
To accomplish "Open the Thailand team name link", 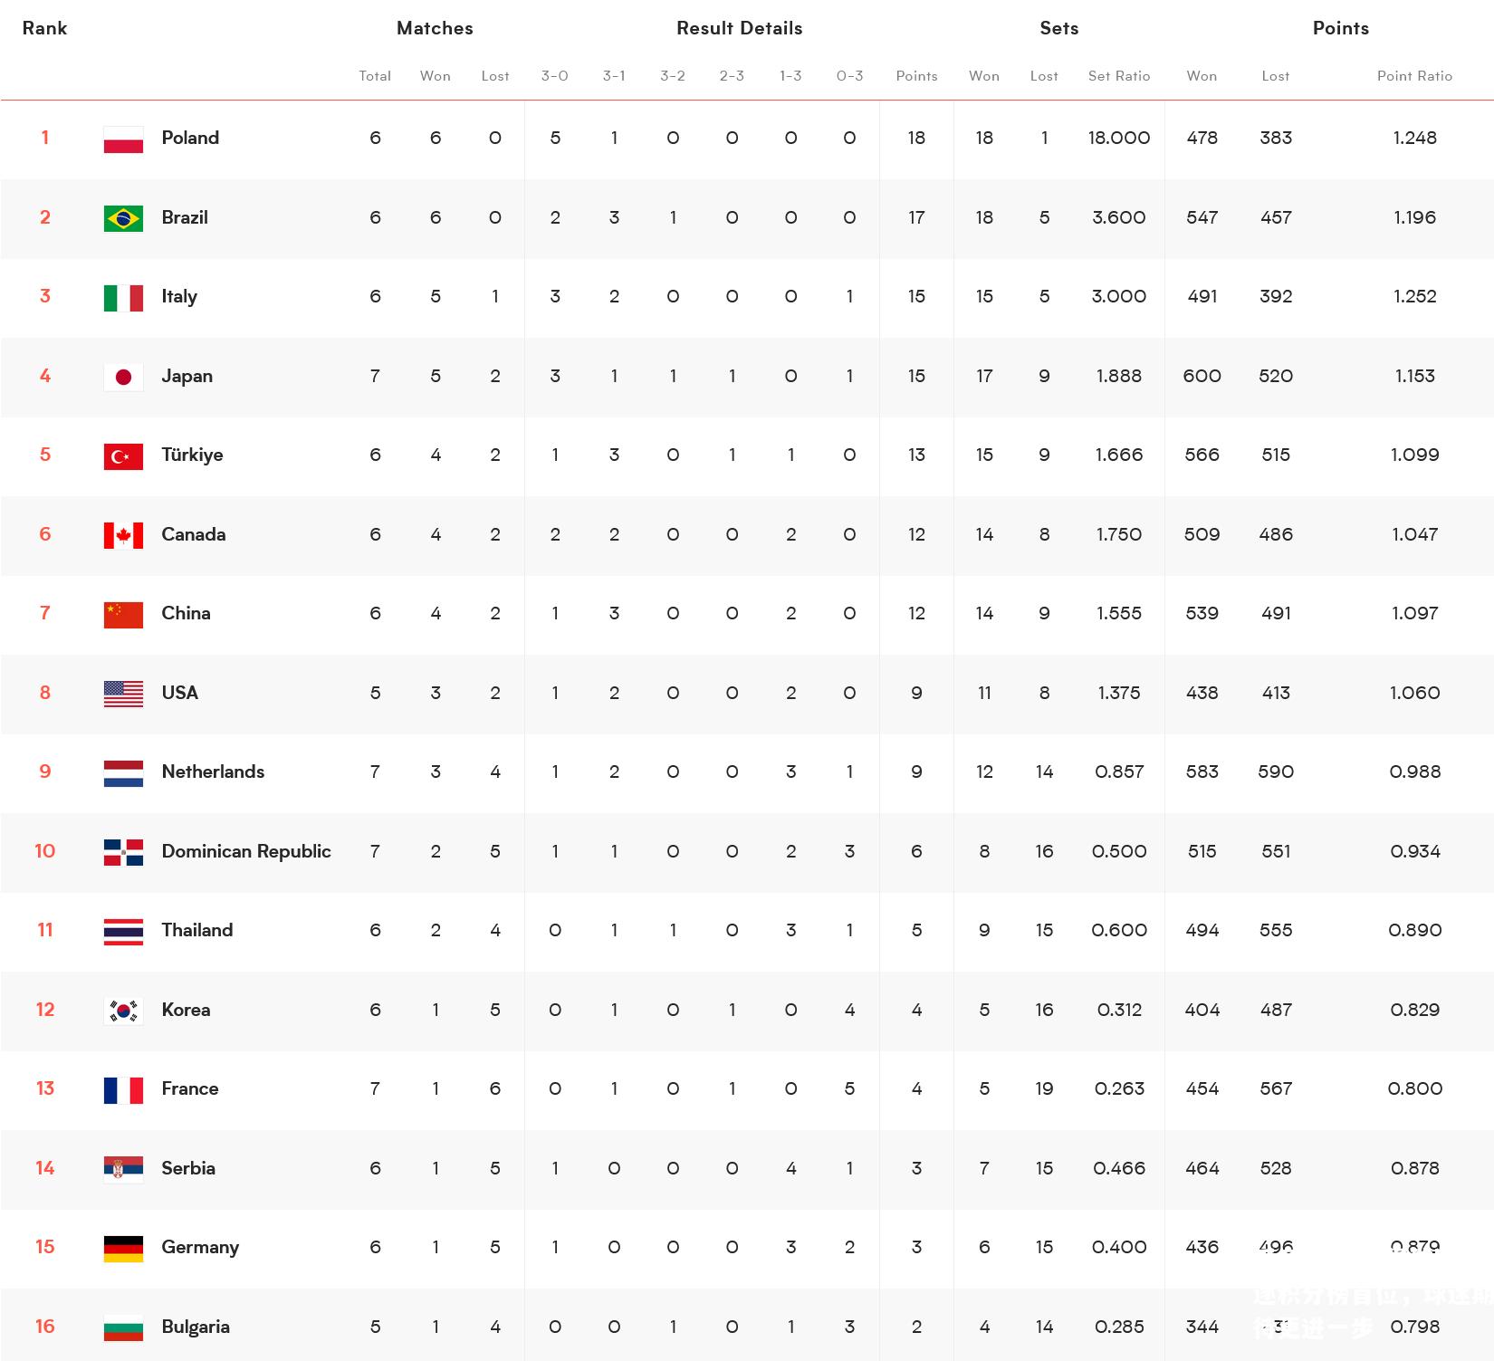I will pyautogui.click(x=197, y=930).
